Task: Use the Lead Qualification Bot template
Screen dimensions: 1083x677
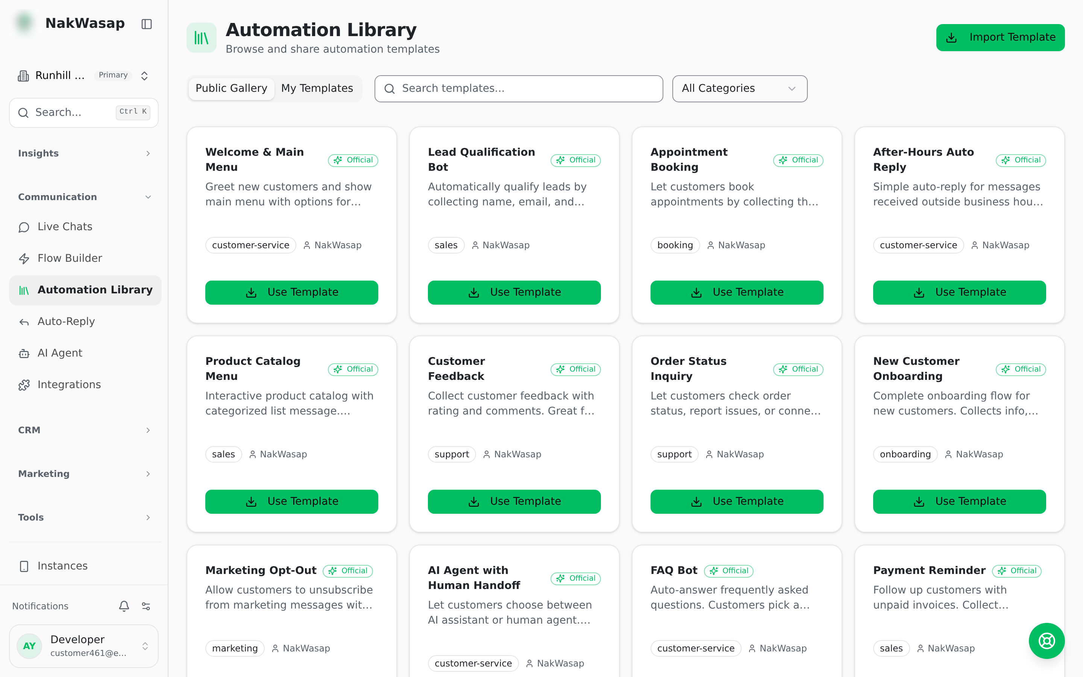Action: pos(514,292)
